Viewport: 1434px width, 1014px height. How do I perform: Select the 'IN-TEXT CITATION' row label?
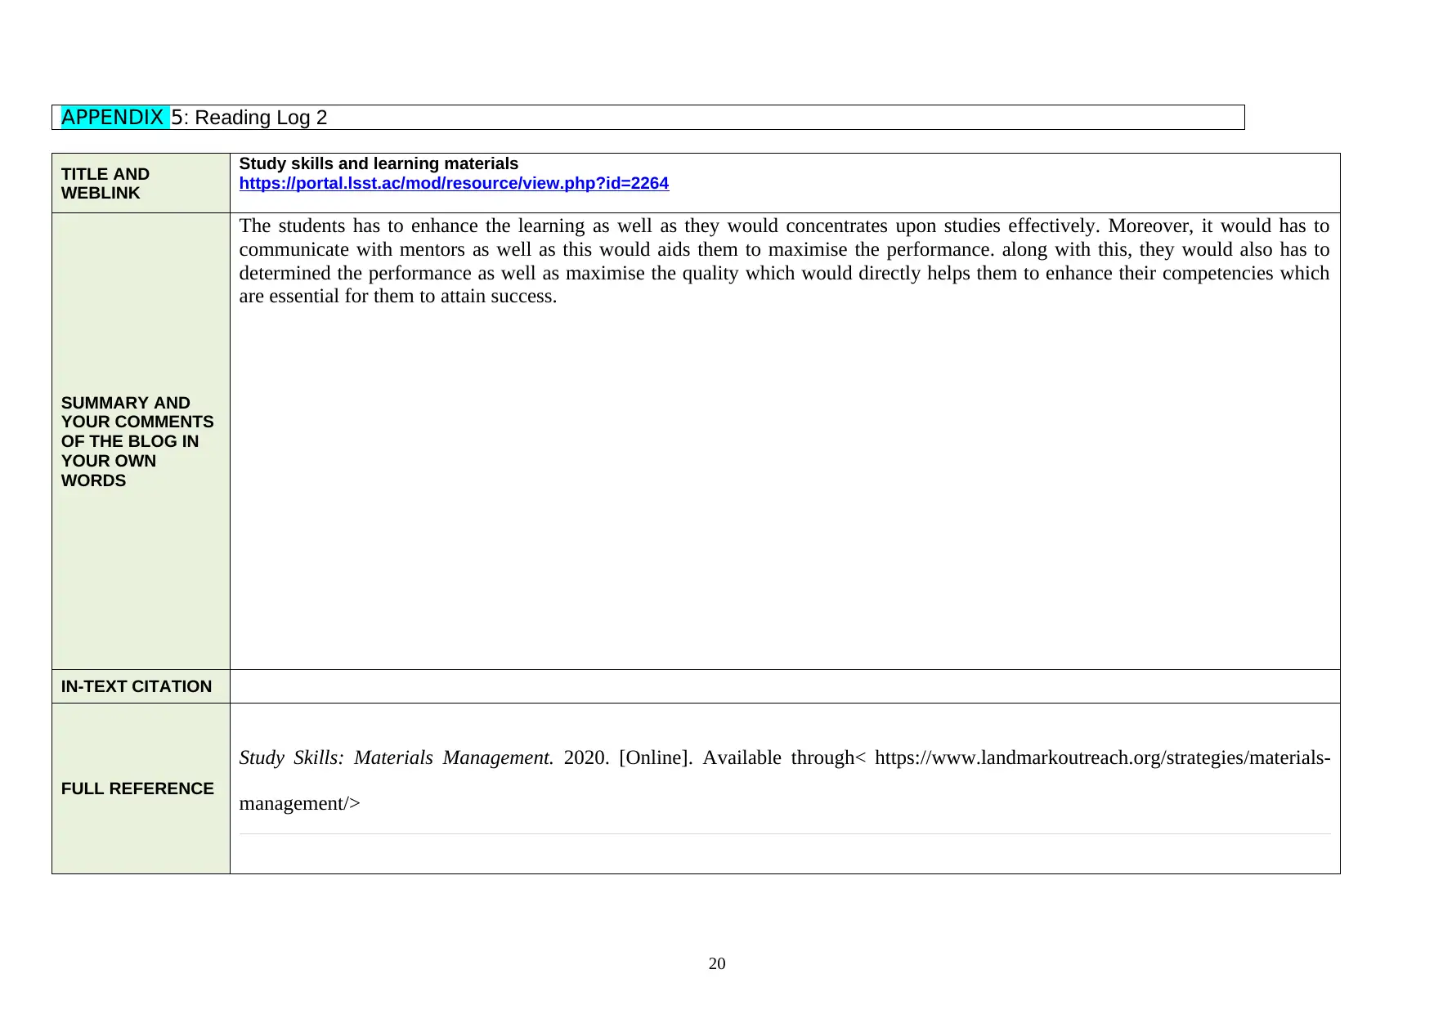(x=137, y=687)
